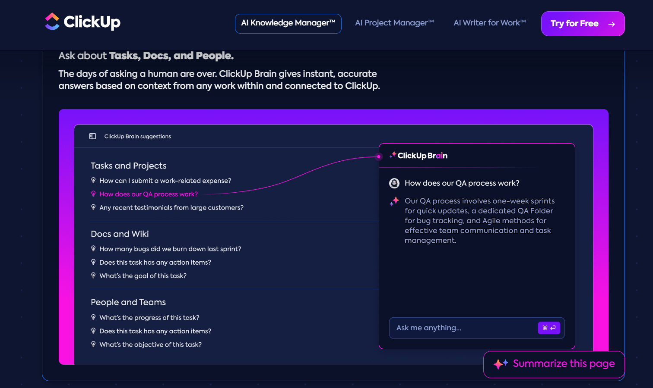Click the command-return shortcut badge in the input
Viewport: 653px width, 388px height.
pyautogui.click(x=549, y=328)
